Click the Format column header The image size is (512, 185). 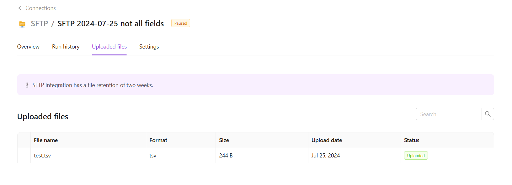point(158,140)
